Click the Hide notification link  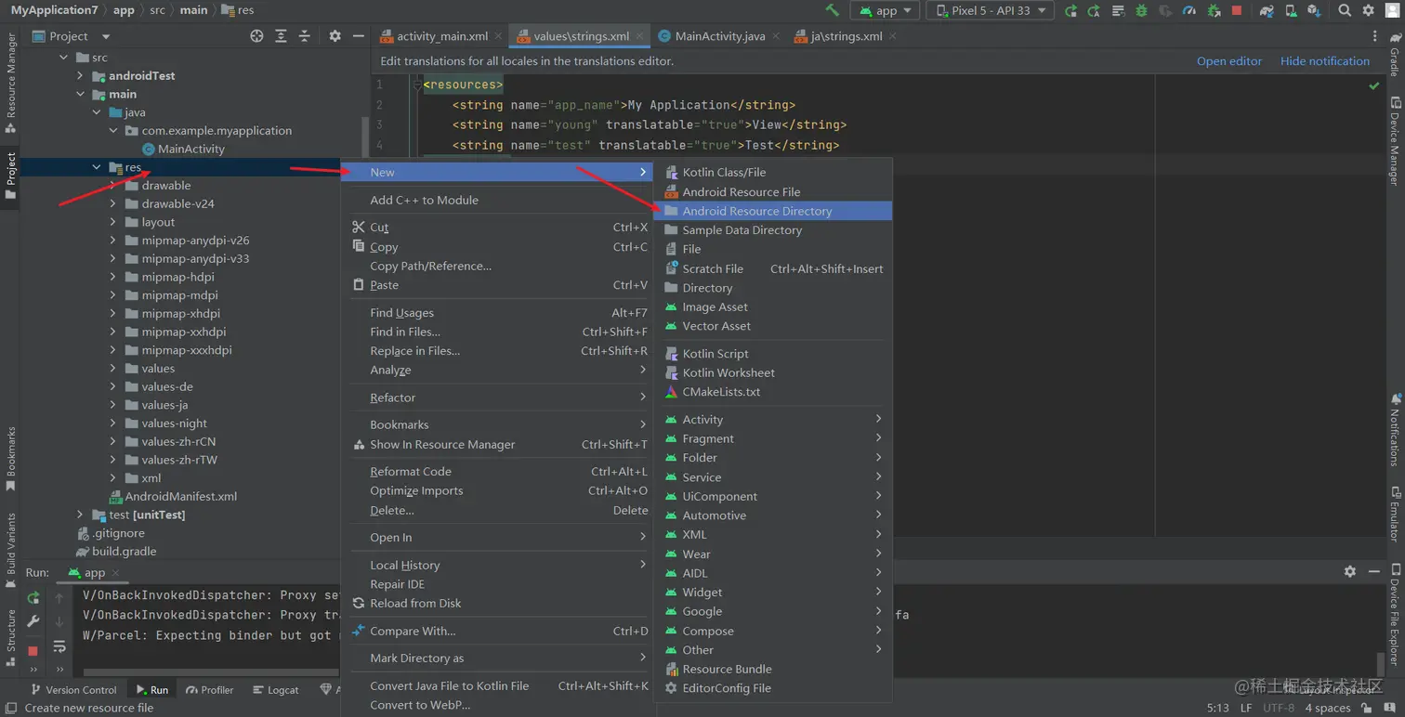[1324, 61]
